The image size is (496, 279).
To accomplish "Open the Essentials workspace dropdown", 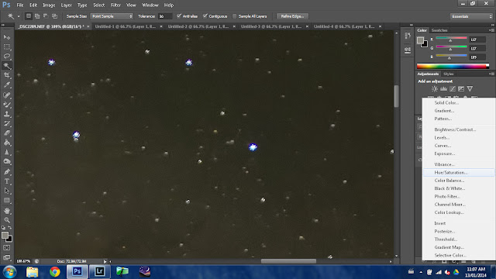I will click(x=471, y=16).
